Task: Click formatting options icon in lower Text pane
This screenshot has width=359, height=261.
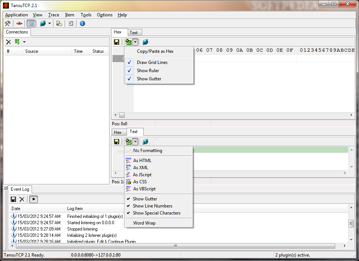Action: tap(128, 142)
